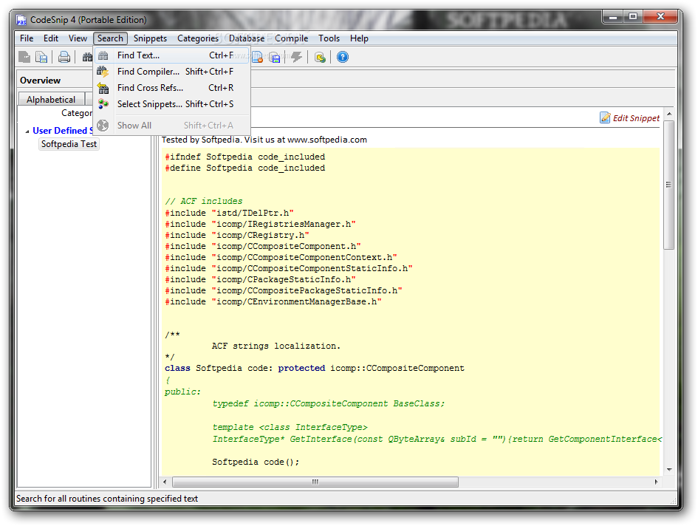Open the Compile menu

(292, 38)
